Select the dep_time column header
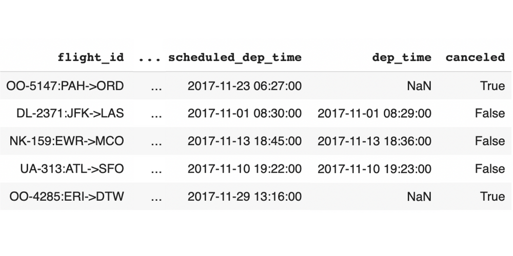Viewport: 513px width, 256px height. tap(402, 57)
